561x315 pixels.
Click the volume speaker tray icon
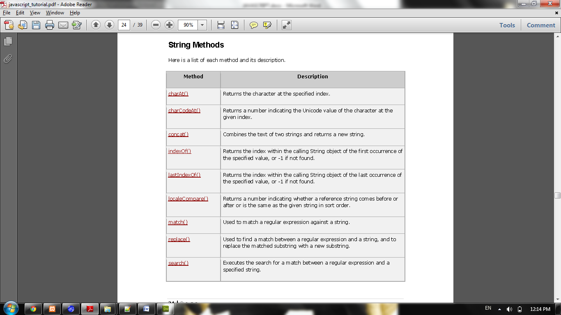click(x=510, y=309)
